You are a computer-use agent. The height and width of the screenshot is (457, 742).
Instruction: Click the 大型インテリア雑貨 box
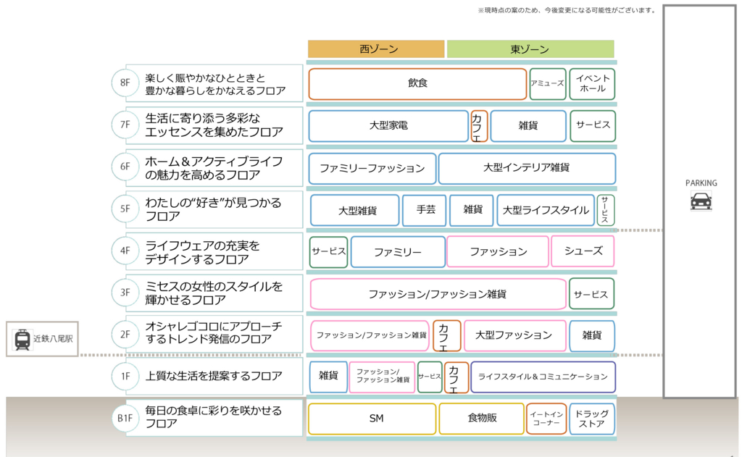tap(528, 169)
